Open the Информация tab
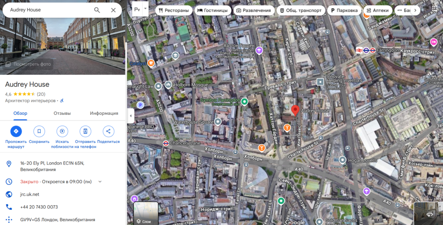This screenshot has height=225, width=443. tap(104, 114)
